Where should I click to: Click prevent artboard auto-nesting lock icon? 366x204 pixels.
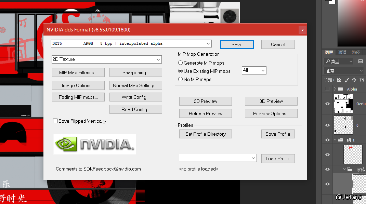point(362,80)
